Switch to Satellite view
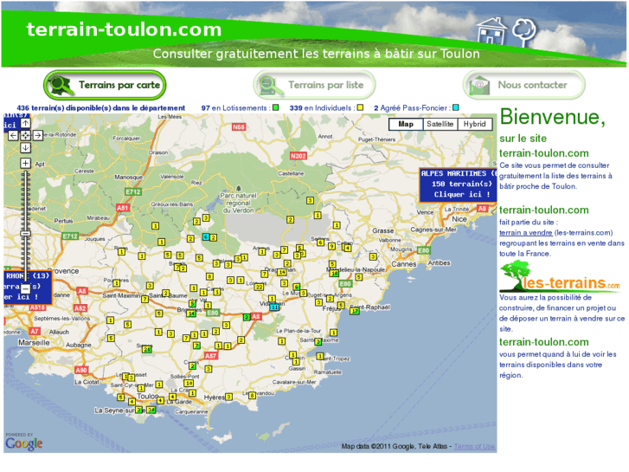The image size is (629, 472). (x=440, y=124)
